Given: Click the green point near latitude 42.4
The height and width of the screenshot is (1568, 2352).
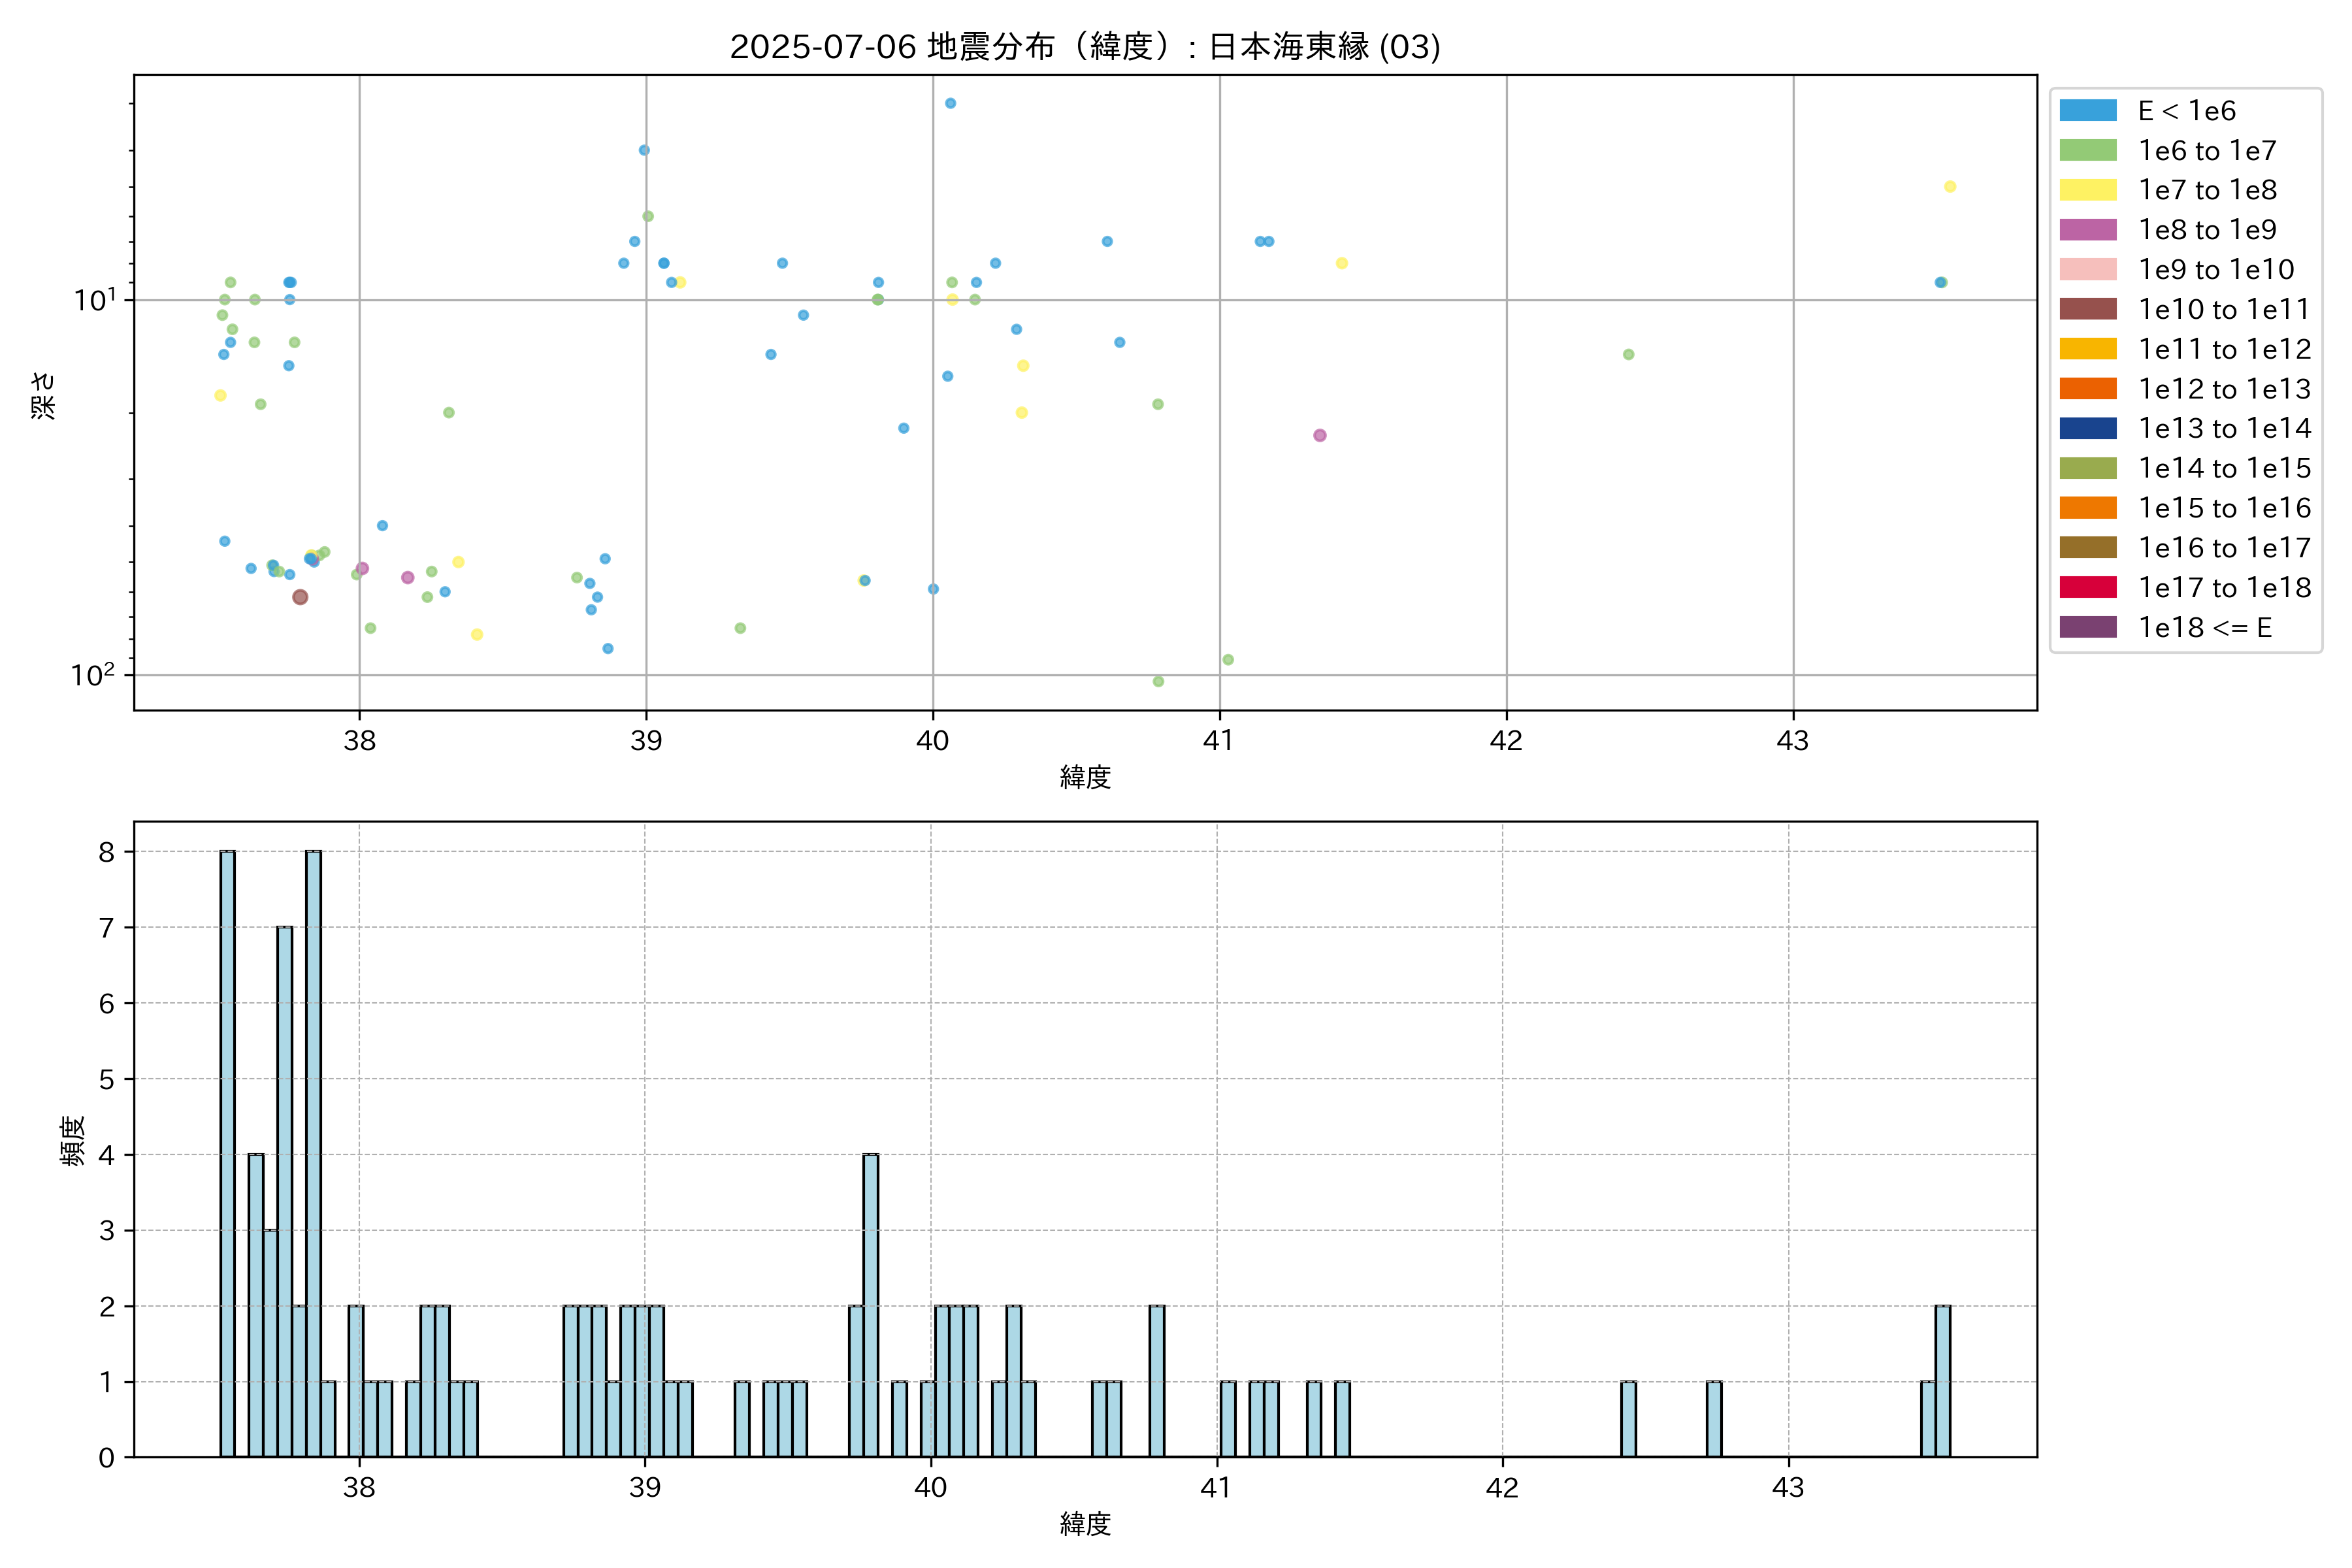Looking at the screenshot, I should pos(1628,355).
